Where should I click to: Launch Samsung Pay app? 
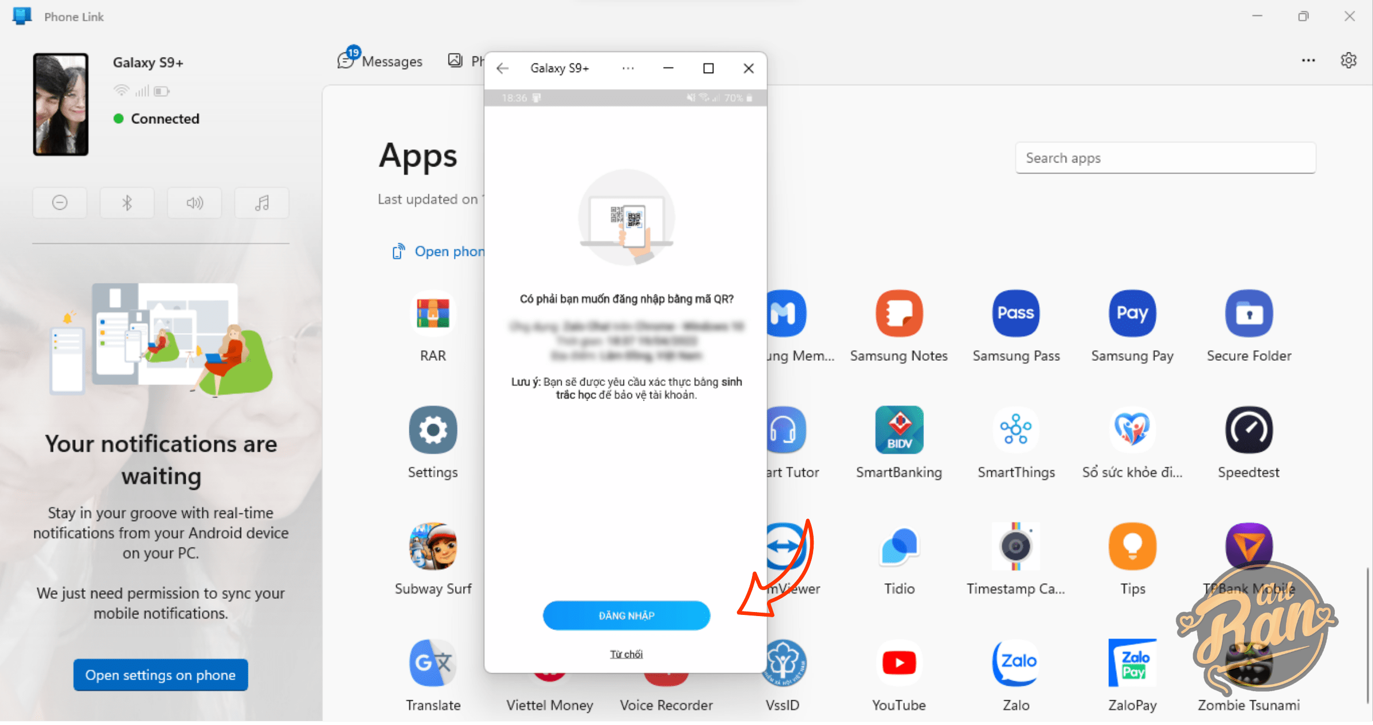(x=1132, y=314)
